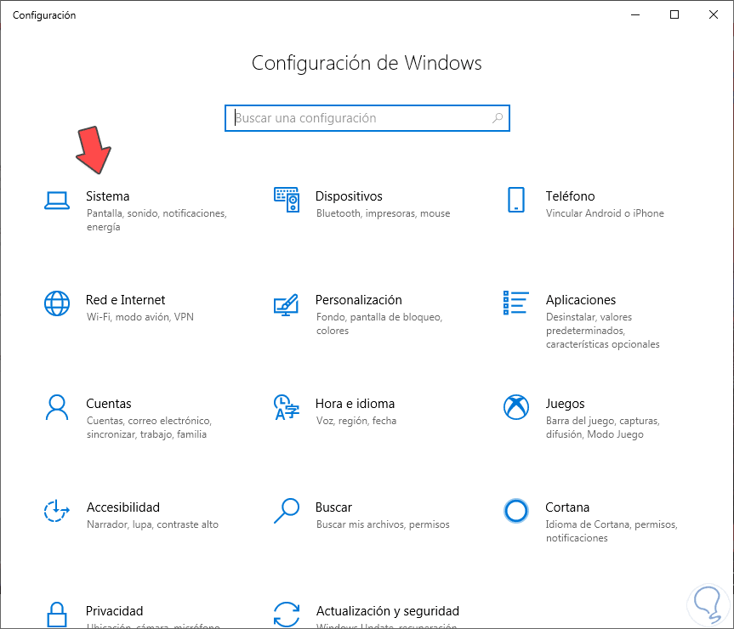Viewport: 734px width, 629px height.
Task: Minimize the Configuración window
Action: coord(635,15)
